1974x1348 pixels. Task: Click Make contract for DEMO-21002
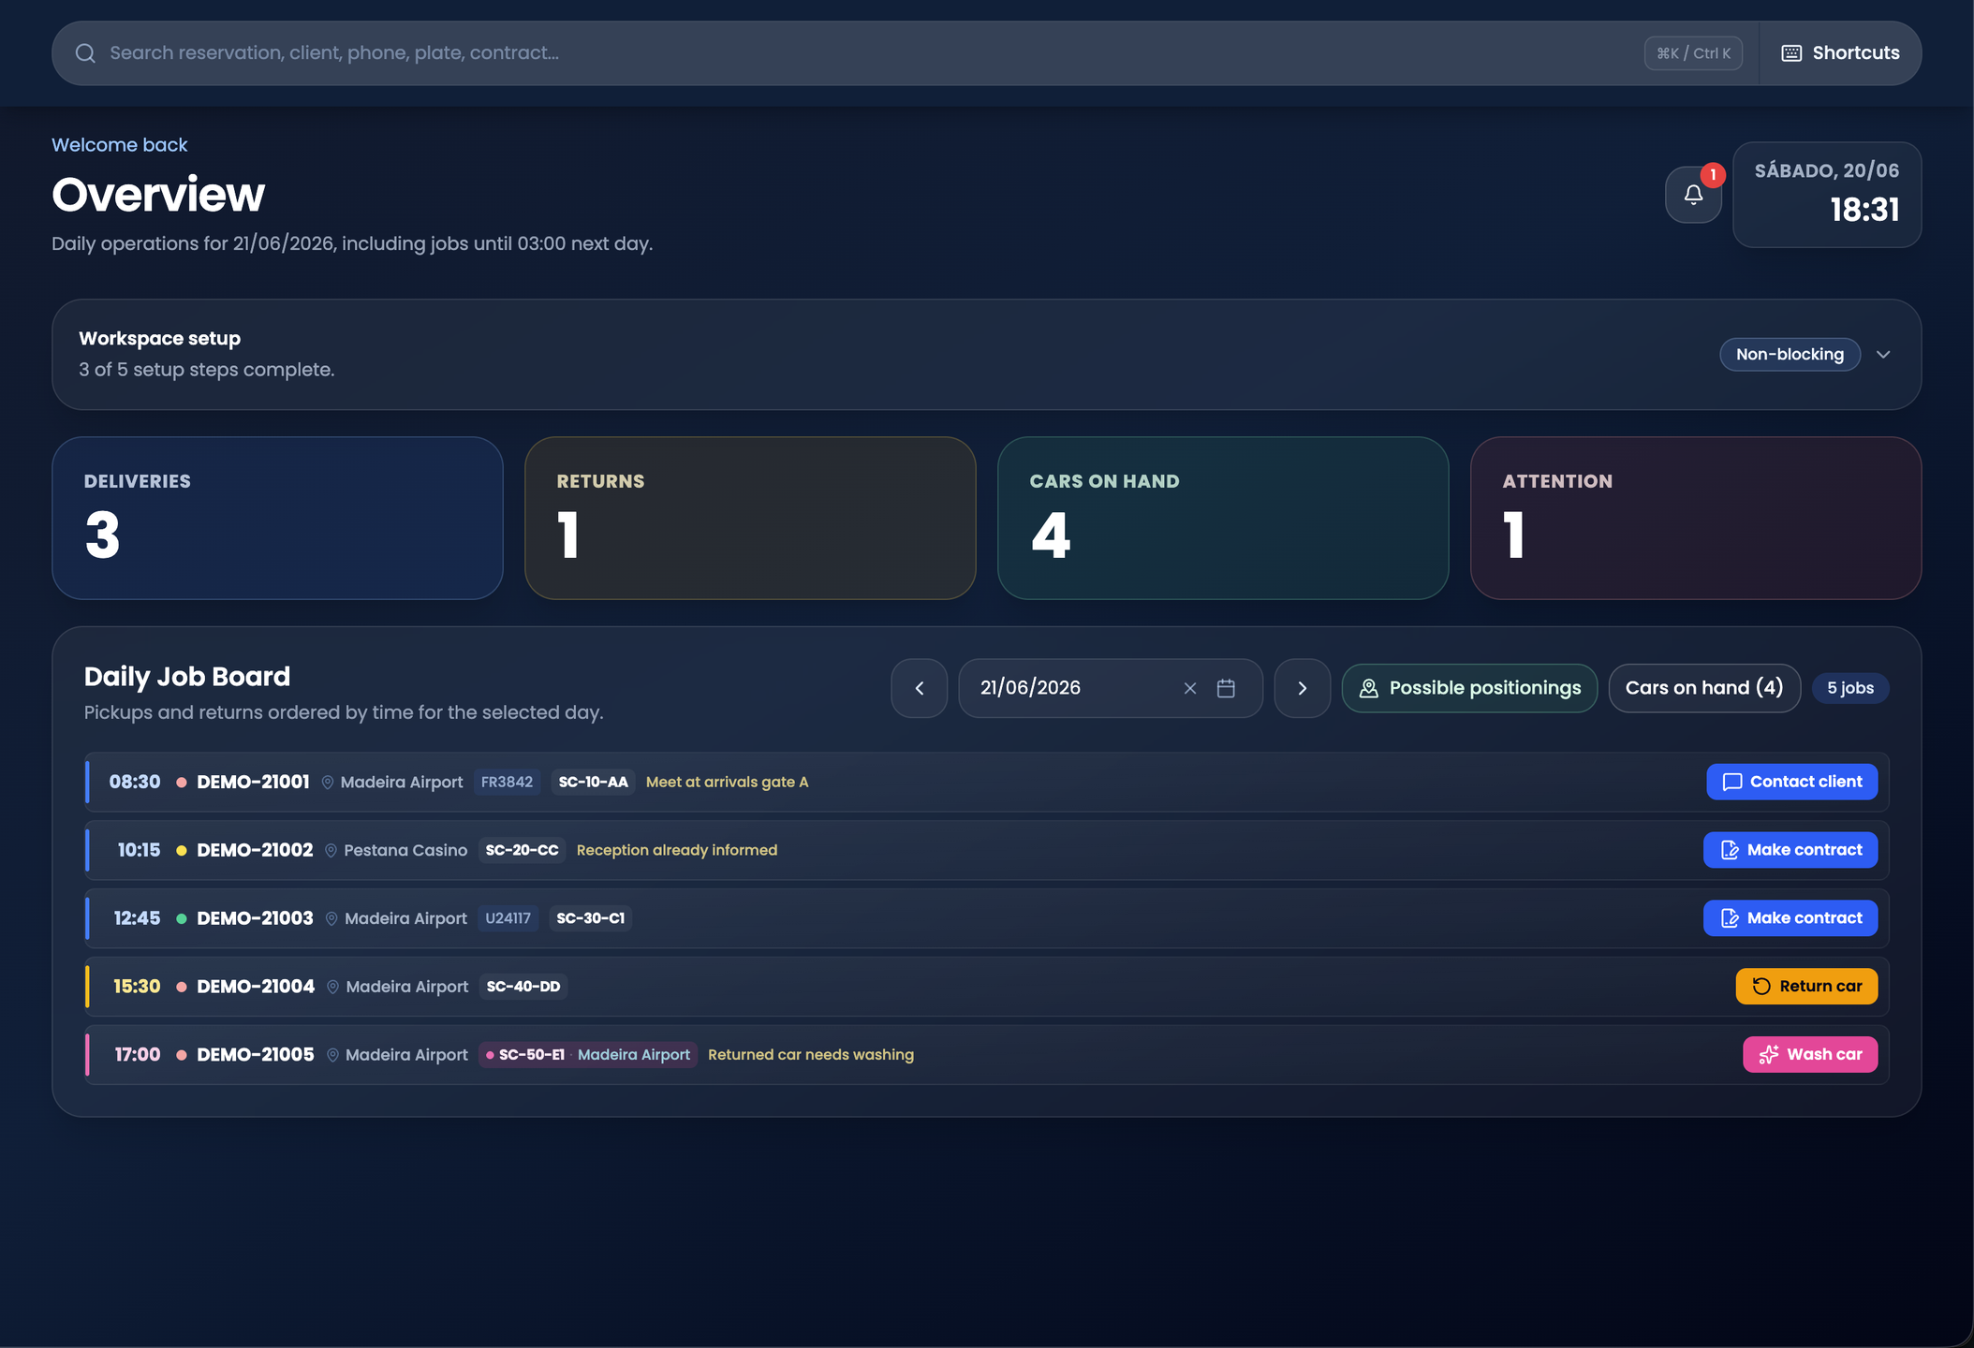(1790, 850)
